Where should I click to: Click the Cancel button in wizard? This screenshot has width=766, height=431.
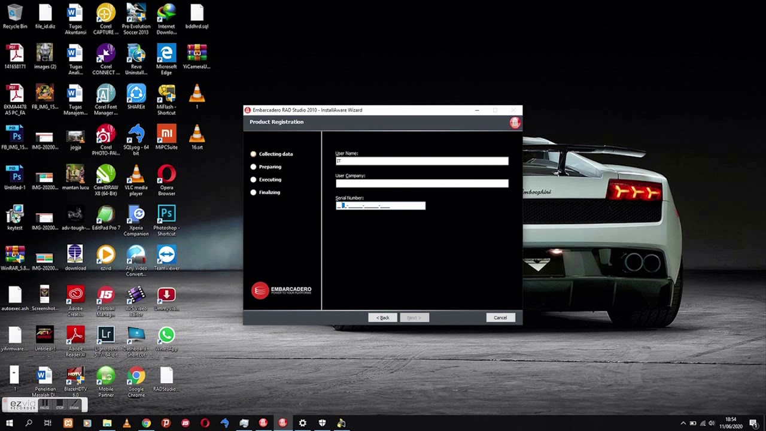[500, 318]
